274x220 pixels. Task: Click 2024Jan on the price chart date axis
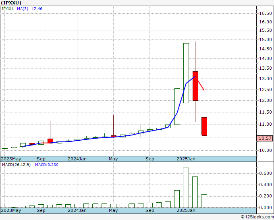click(x=77, y=159)
